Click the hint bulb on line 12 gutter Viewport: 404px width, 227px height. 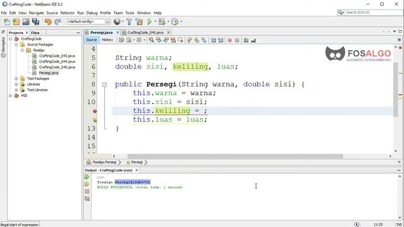click(x=95, y=120)
